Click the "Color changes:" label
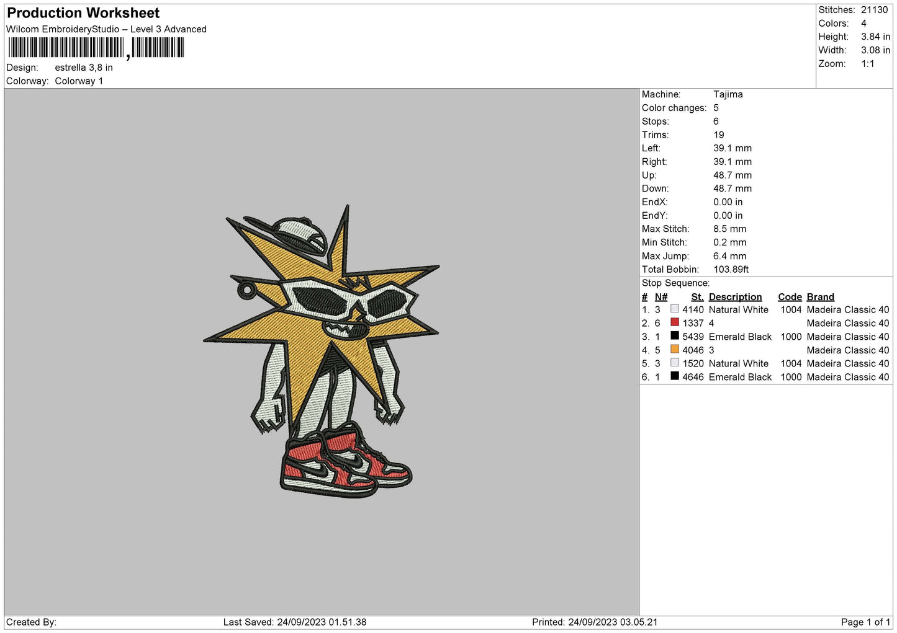The image size is (897, 633). coord(674,108)
